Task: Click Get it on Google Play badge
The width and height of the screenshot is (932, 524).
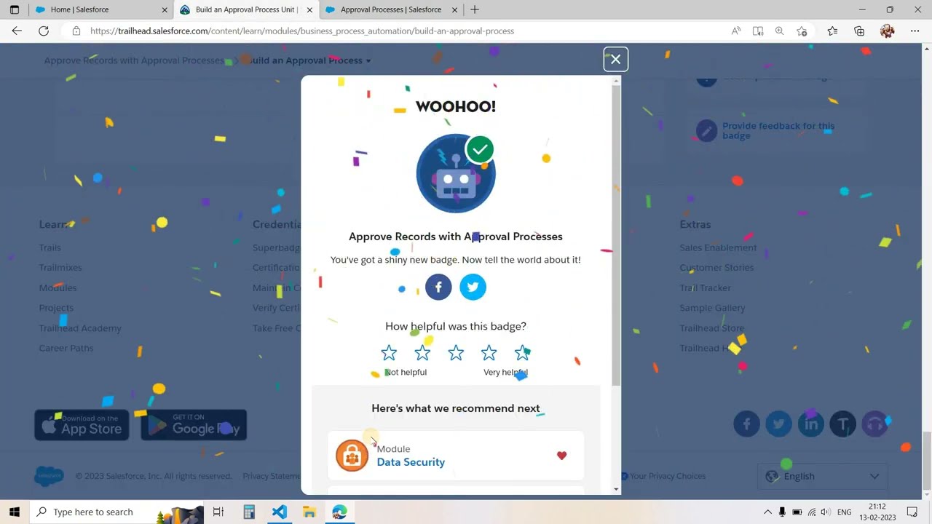Action: click(x=194, y=425)
